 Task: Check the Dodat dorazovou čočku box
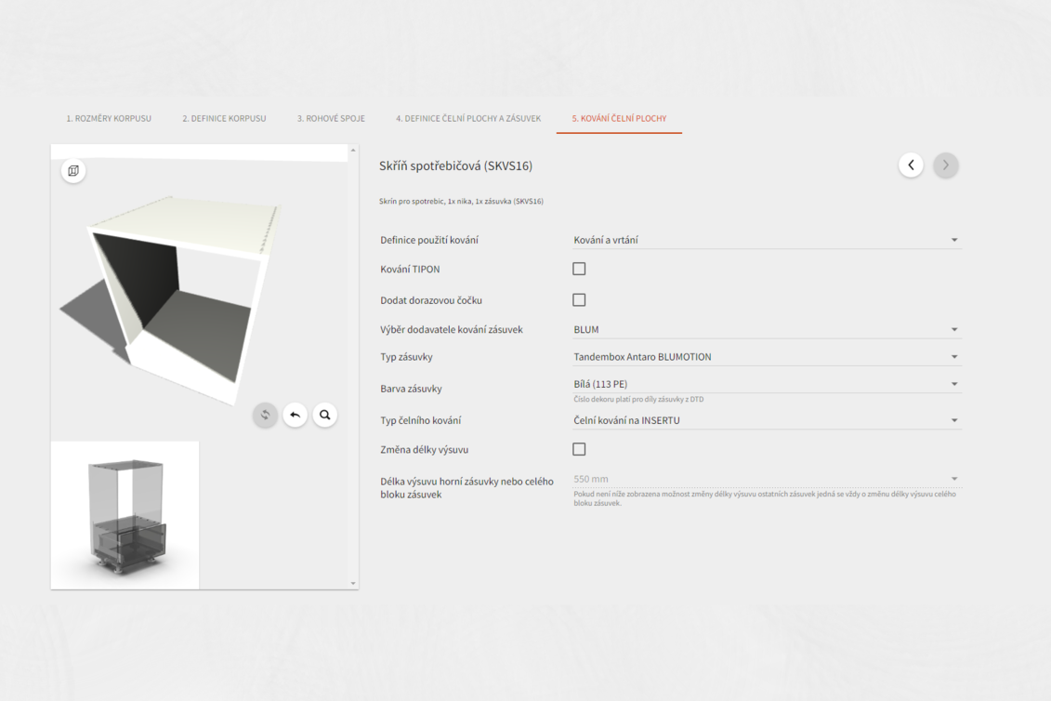(x=579, y=300)
